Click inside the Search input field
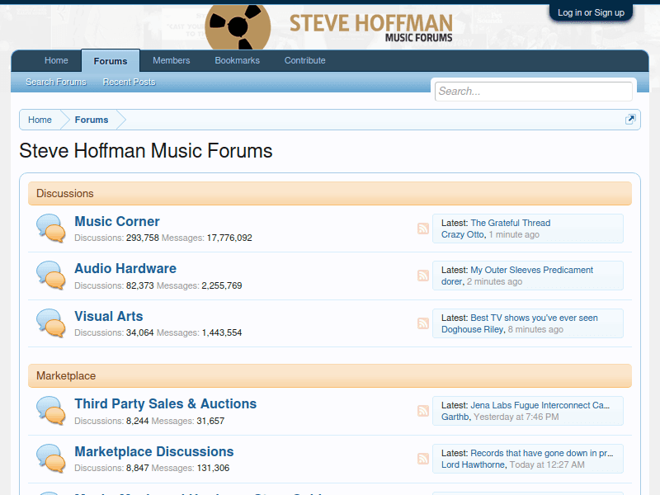This screenshot has height=495, width=660. (533, 91)
